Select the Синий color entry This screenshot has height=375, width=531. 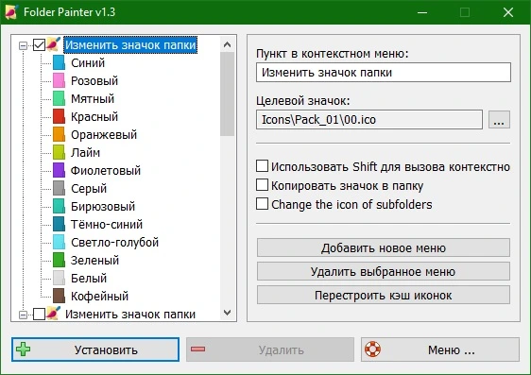tap(88, 63)
